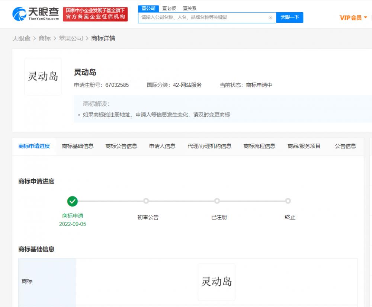Open the 商标流程信息 tab
Image resolution: width=372 pixels, height=307 pixels.
tap(259, 146)
